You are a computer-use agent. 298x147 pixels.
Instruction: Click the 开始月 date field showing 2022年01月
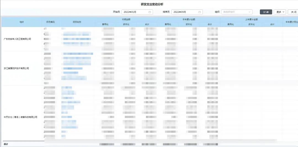137,12
